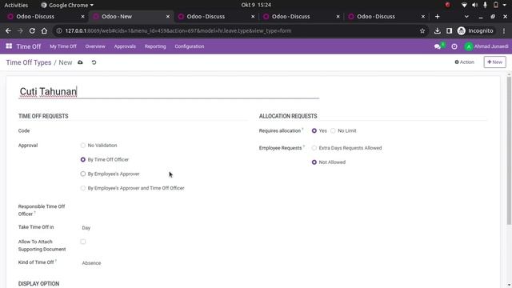Select Extra Days Requests Allowed
Viewport: 512px width, 288px height.
pyautogui.click(x=314, y=148)
